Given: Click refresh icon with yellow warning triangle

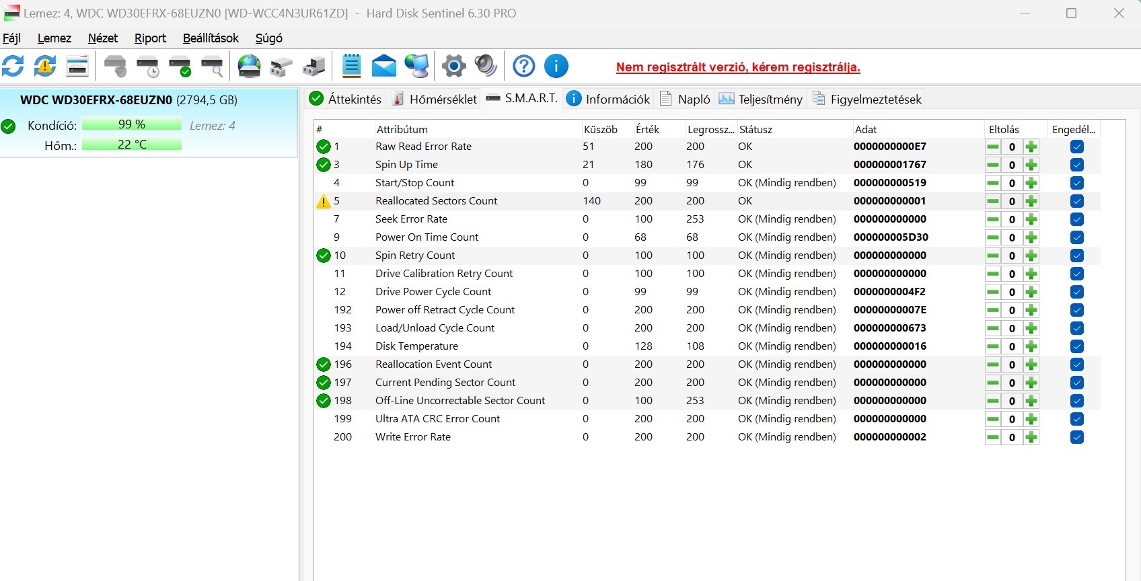Looking at the screenshot, I should point(45,66).
